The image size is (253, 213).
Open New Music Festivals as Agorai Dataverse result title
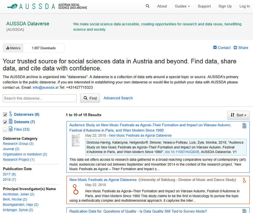pos(103,180)
